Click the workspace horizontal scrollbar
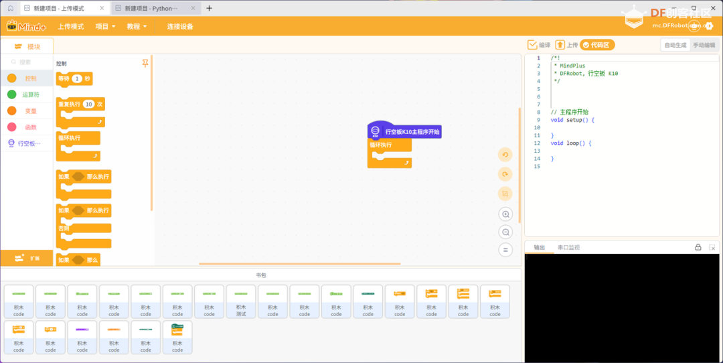The width and height of the screenshot is (723, 363). (300, 264)
